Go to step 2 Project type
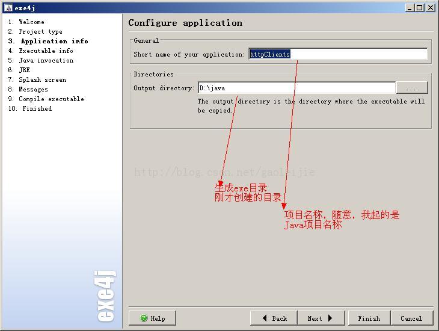Viewport: 439px width, 331px height. pos(35,31)
